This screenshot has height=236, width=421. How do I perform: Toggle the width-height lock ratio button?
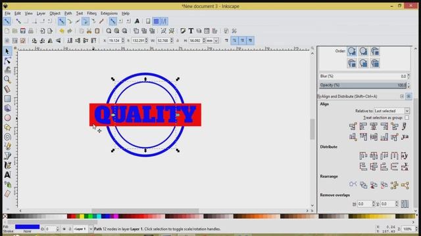(x=178, y=41)
